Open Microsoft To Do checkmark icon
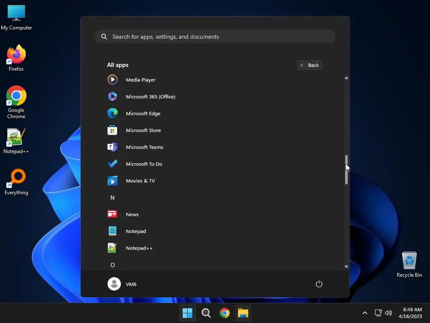The width and height of the screenshot is (430, 323). tap(113, 164)
